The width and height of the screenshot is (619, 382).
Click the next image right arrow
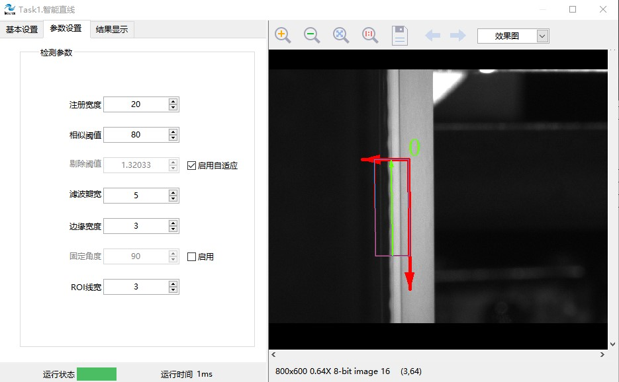[x=458, y=36]
